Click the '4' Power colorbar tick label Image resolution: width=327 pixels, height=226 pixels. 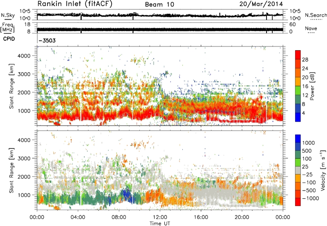click(304, 113)
